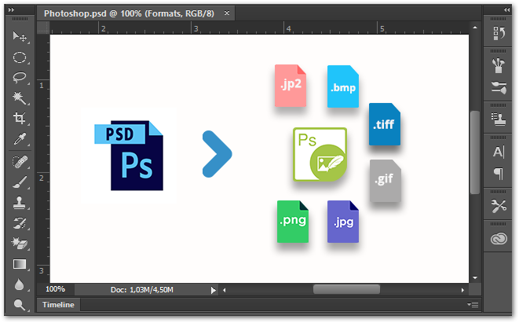Click the .tiff file icon on canvas
519x323 pixels.
pos(385,124)
